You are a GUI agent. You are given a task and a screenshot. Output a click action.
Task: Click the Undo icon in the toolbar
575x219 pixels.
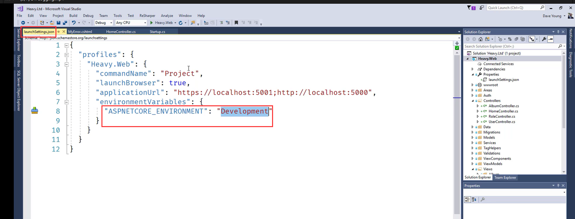[x=74, y=23]
